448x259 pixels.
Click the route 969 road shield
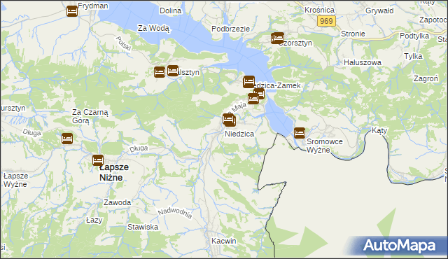click(326, 21)
